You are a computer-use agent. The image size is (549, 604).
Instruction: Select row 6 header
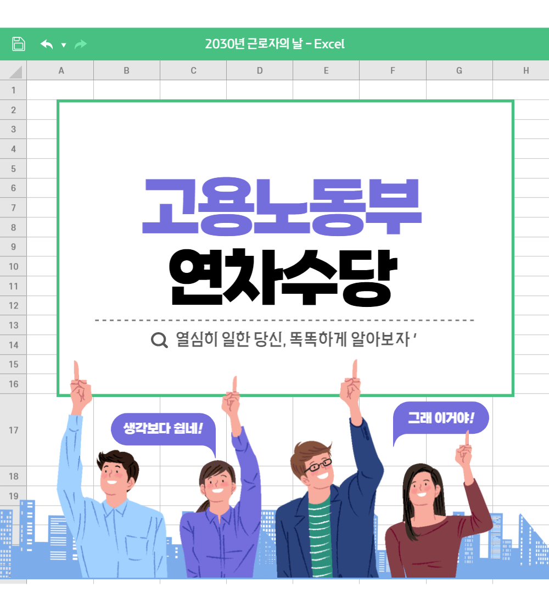[x=14, y=188]
